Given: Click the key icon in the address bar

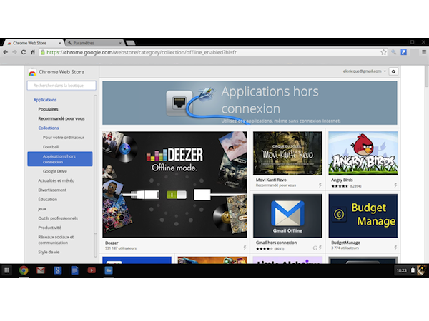Looking at the screenshot, I should coord(393,52).
